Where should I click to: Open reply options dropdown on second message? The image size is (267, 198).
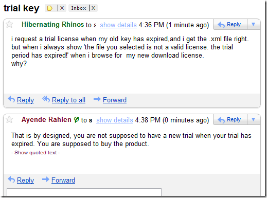click(254, 119)
